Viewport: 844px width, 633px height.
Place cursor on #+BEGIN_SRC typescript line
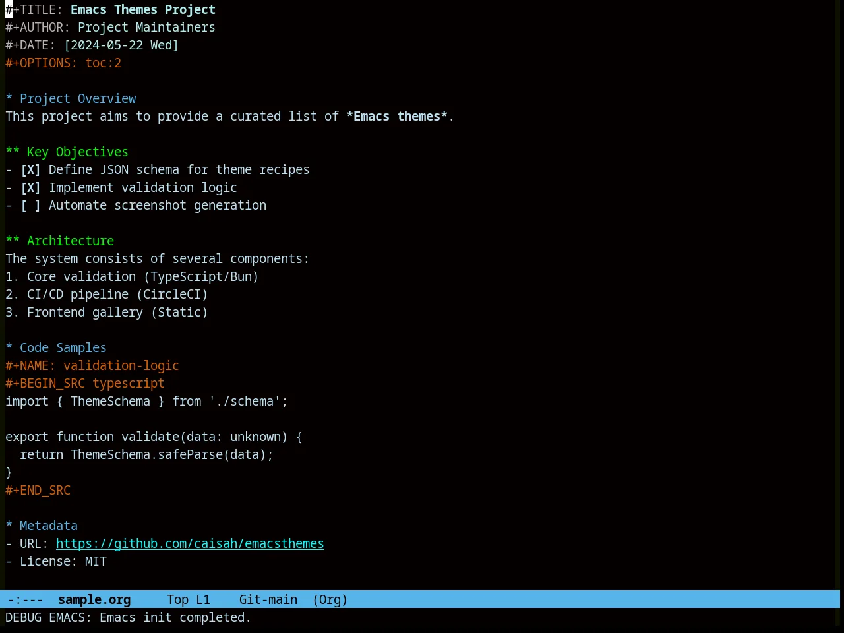point(85,384)
